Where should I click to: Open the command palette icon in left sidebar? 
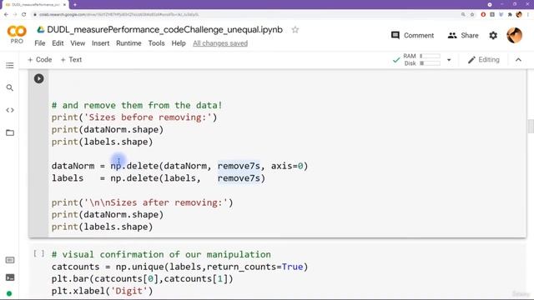pyautogui.click(x=10, y=260)
